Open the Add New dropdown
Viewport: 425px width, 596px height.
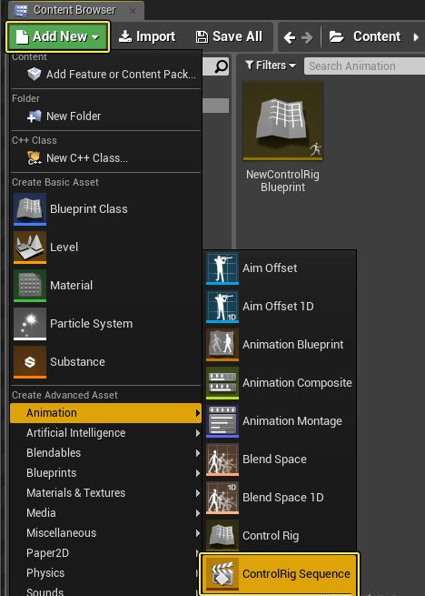pos(58,36)
